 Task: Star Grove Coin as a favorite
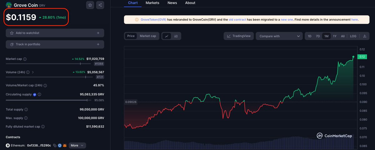[x=90, y=5]
